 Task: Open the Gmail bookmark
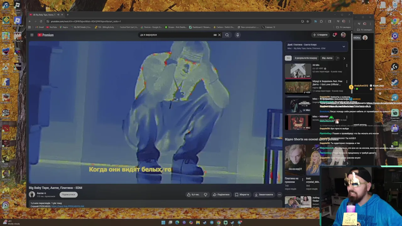pos(40,27)
